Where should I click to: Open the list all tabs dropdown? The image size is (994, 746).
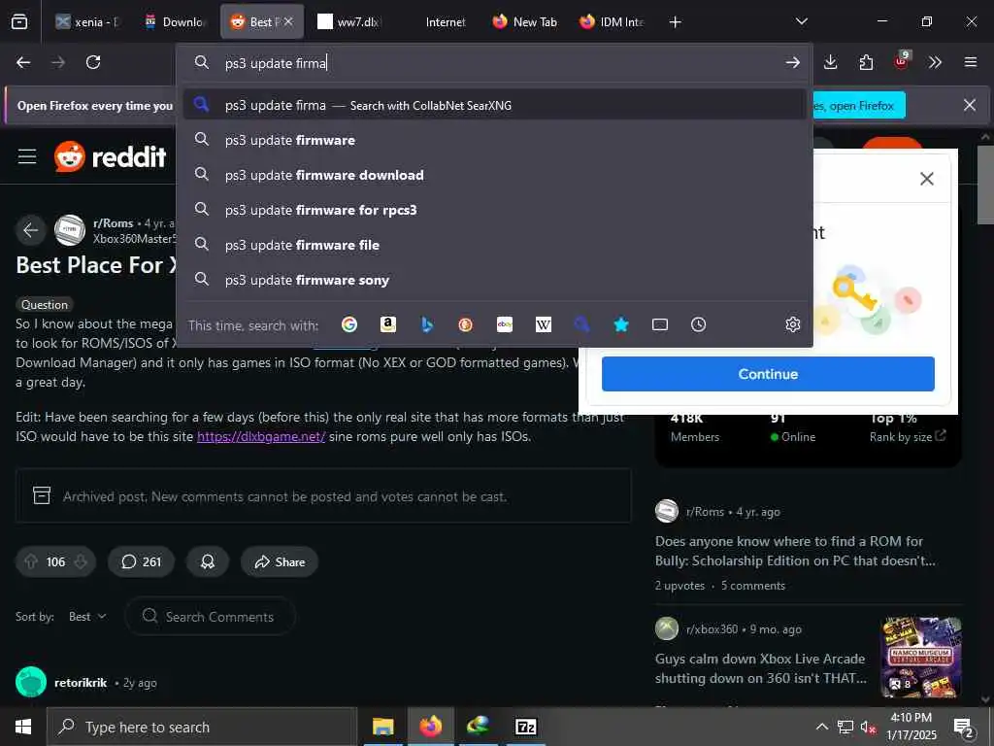(x=801, y=21)
